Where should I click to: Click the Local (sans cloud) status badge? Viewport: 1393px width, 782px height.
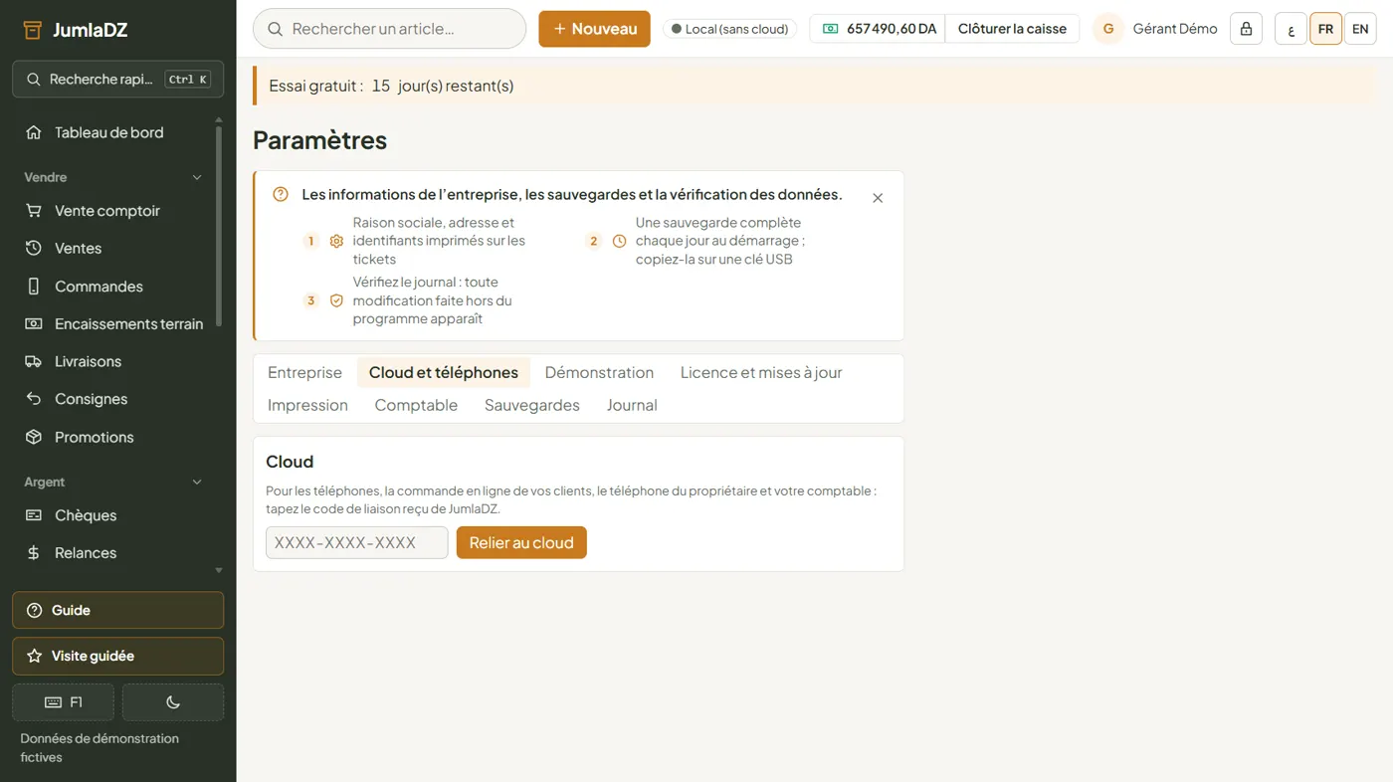(729, 29)
